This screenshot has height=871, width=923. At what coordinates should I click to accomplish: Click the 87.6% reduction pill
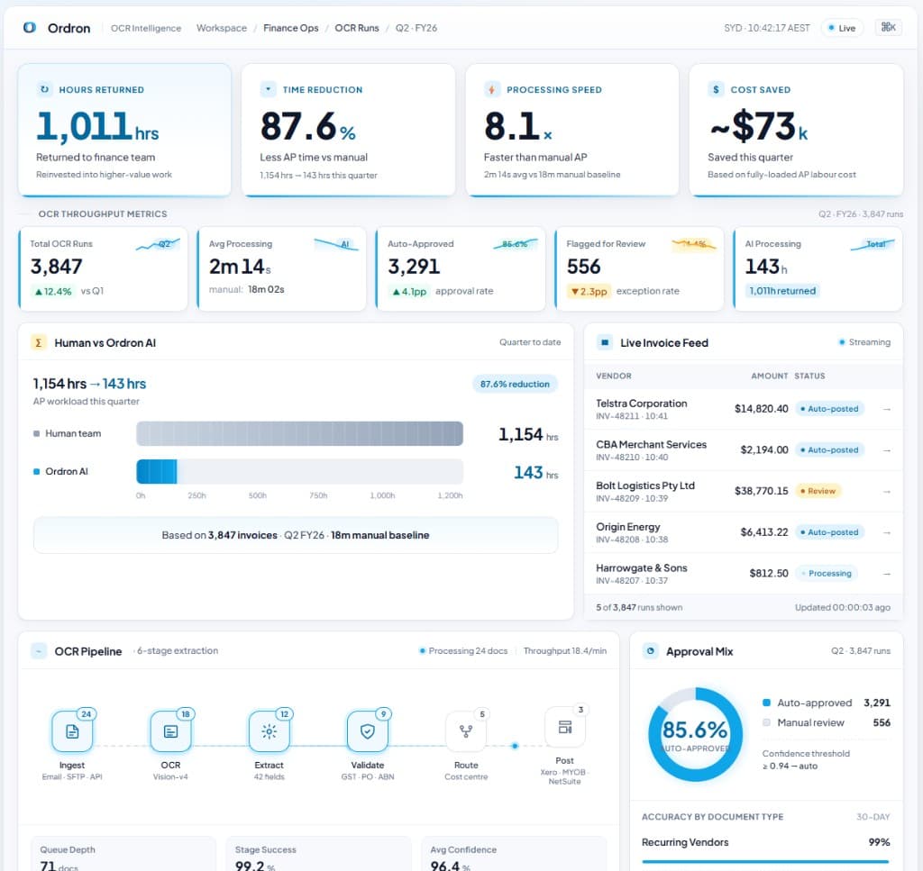point(515,384)
